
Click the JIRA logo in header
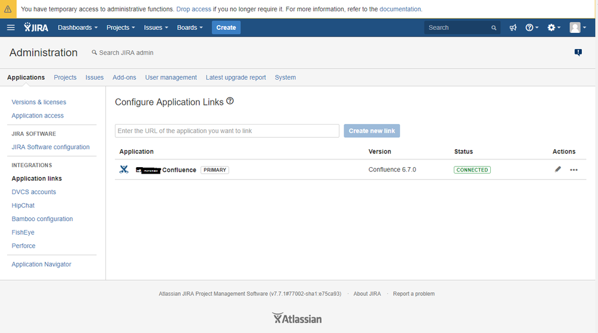[x=37, y=28]
